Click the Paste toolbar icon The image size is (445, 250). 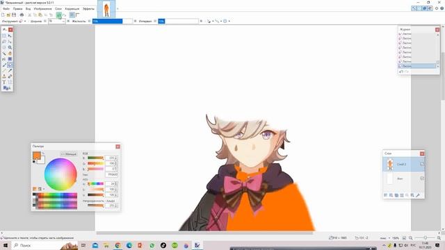(40, 15)
